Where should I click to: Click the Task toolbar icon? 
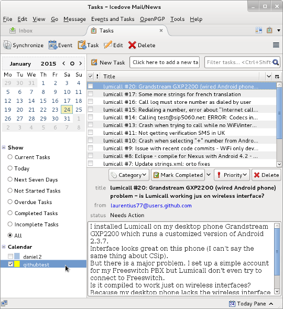(82, 45)
